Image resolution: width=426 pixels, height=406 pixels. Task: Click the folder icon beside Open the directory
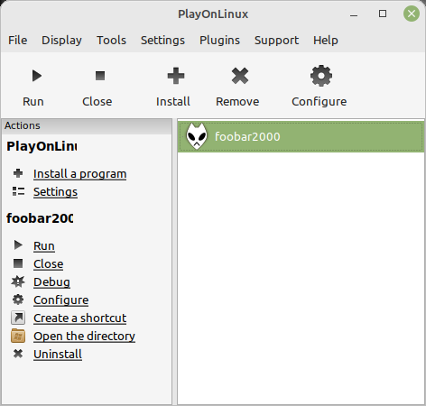18,336
